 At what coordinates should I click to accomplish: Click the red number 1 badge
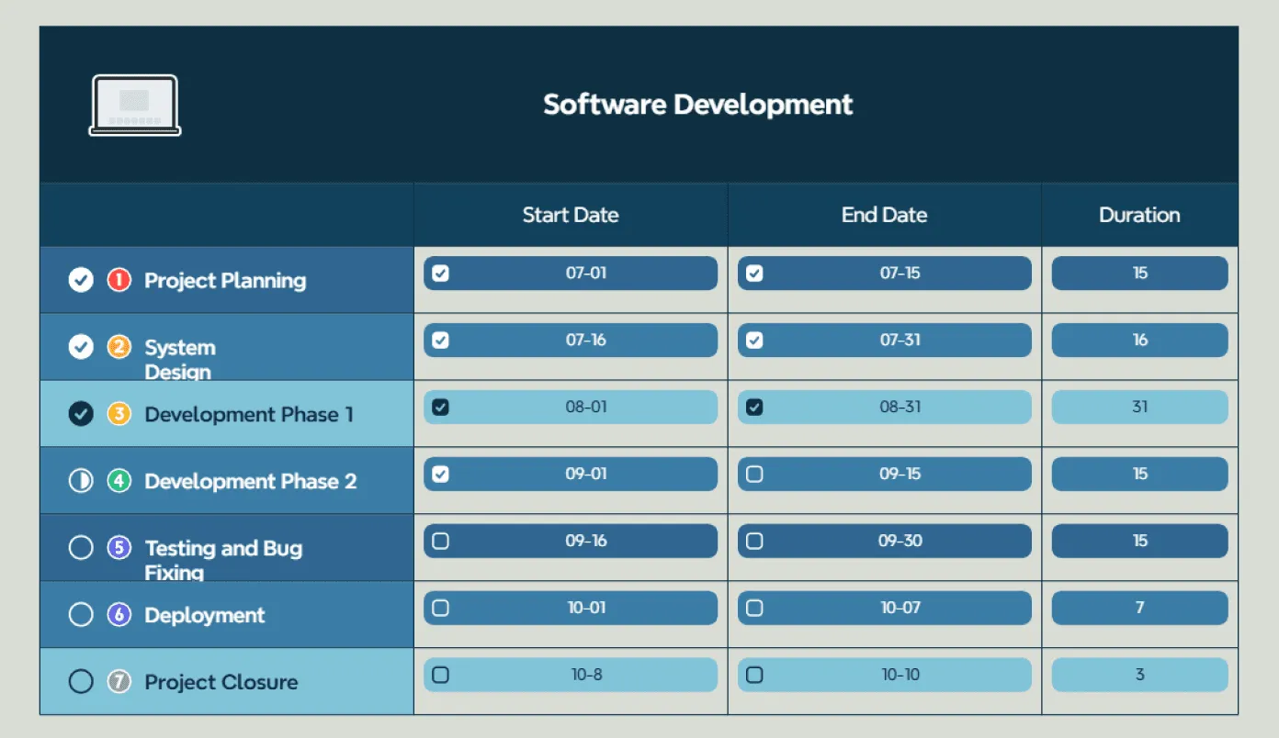[119, 280]
